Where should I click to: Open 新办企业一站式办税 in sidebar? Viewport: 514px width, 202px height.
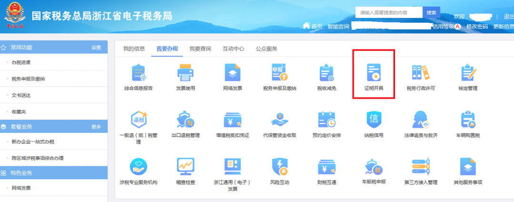33,142
